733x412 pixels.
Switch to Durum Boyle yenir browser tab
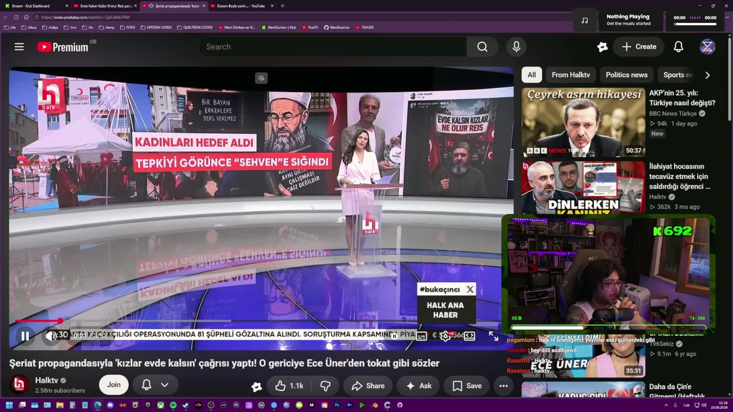242,6
